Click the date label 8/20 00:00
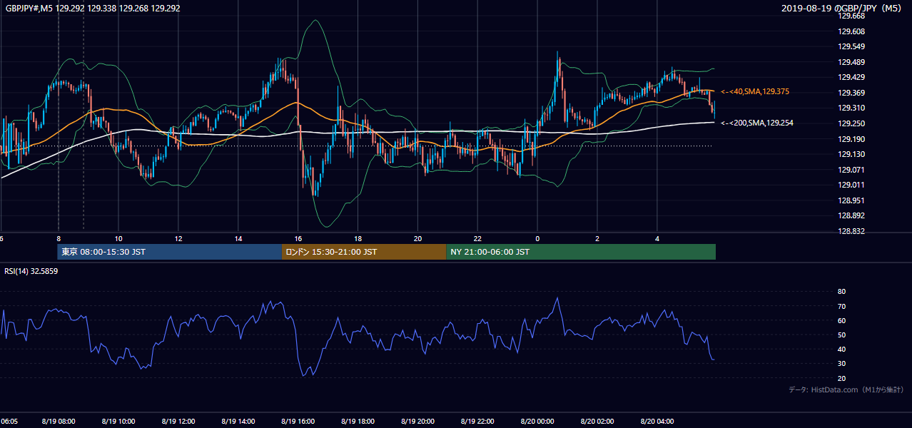This screenshot has width=912, height=428. pyautogui.click(x=538, y=421)
